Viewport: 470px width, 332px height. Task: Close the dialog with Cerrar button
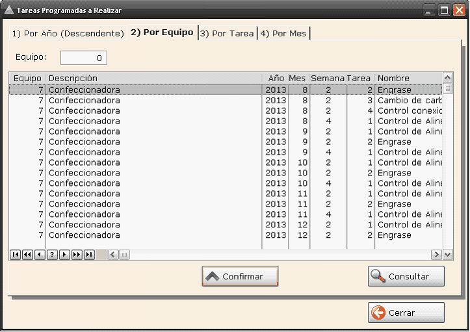[x=406, y=313]
